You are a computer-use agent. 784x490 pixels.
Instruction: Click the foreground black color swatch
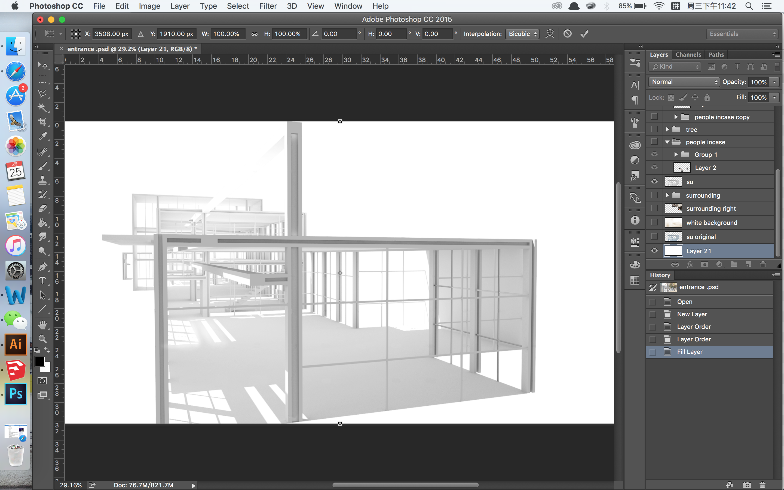39,361
